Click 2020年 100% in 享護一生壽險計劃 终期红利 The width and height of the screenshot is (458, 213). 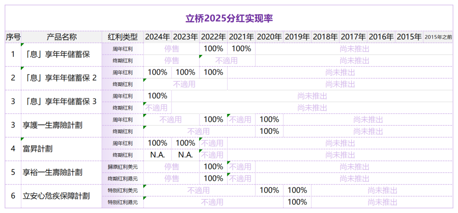[269, 131]
